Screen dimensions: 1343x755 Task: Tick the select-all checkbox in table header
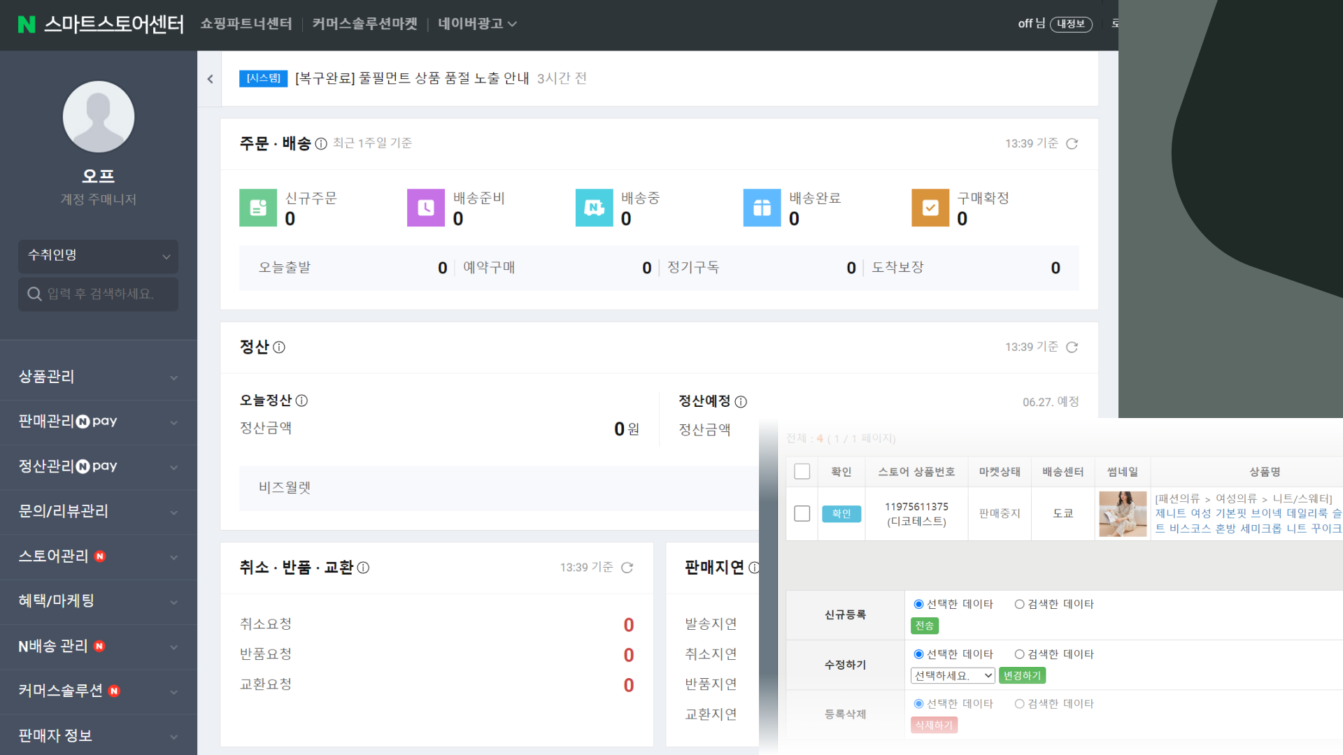[802, 472]
